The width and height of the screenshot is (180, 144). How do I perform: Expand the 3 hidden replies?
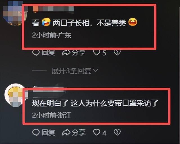tap(71, 71)
